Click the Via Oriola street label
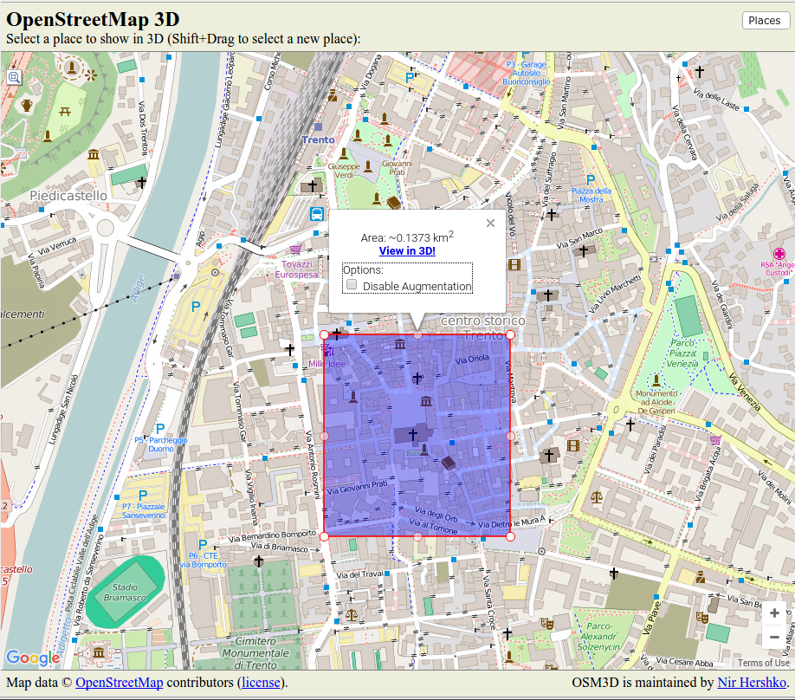Screen dimensions: 795x700 click(472, 360)
